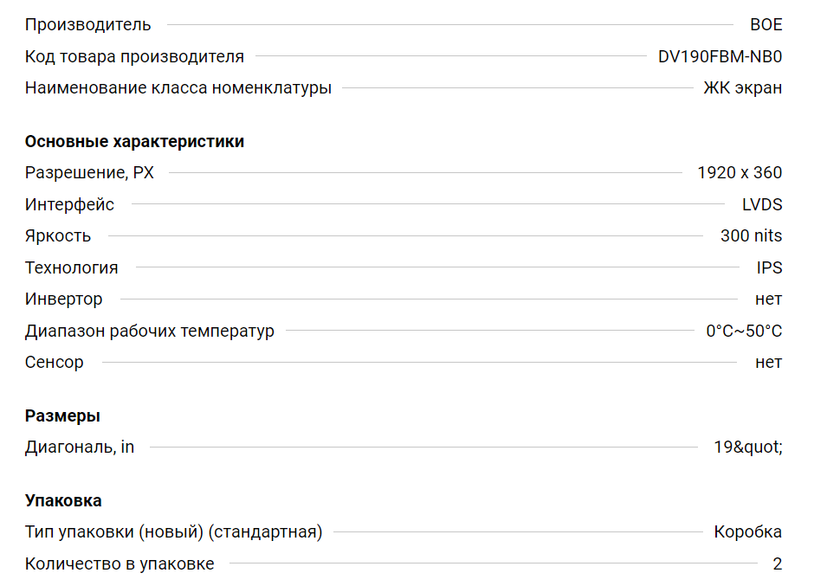Screen dimensions: 827x586
Task: Click the Наименование класса номенклатуры label
Action: click(x=178, y=88)
